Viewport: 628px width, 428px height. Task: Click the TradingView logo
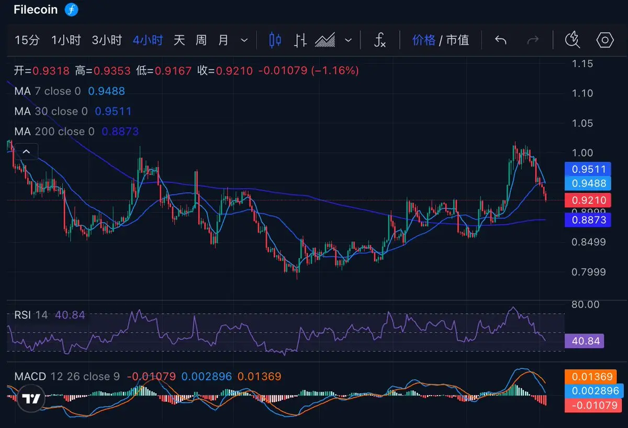(31, 399)
